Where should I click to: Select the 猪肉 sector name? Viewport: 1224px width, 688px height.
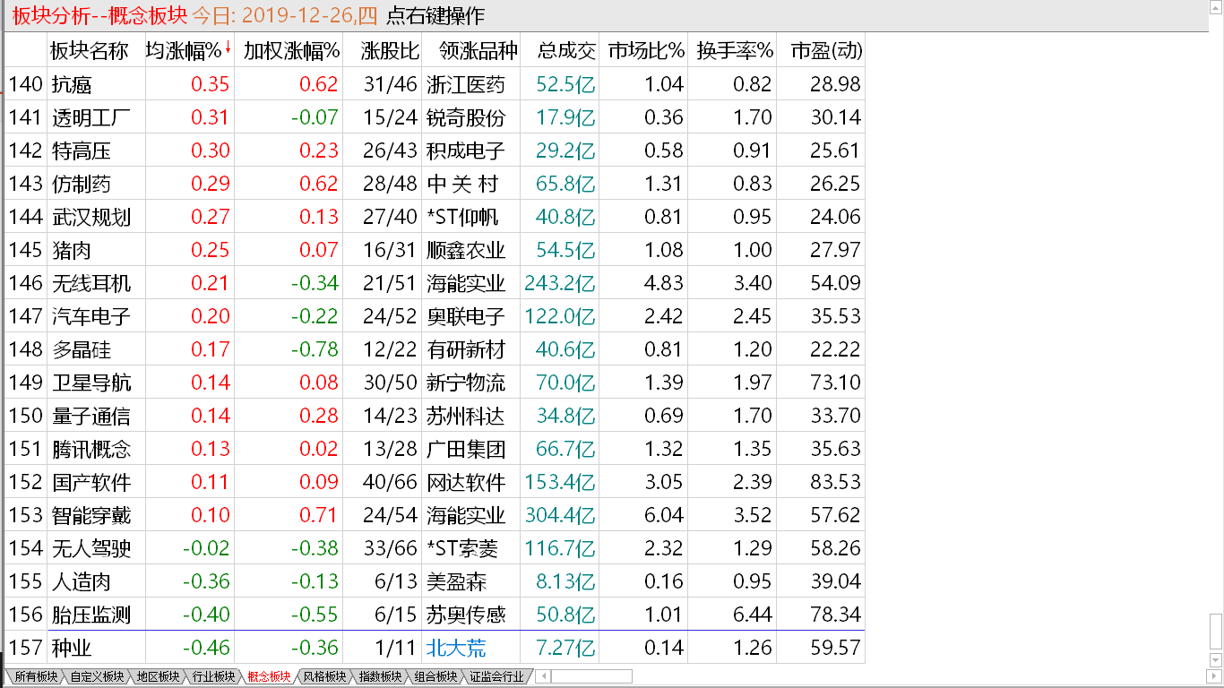tap(72, 250)
